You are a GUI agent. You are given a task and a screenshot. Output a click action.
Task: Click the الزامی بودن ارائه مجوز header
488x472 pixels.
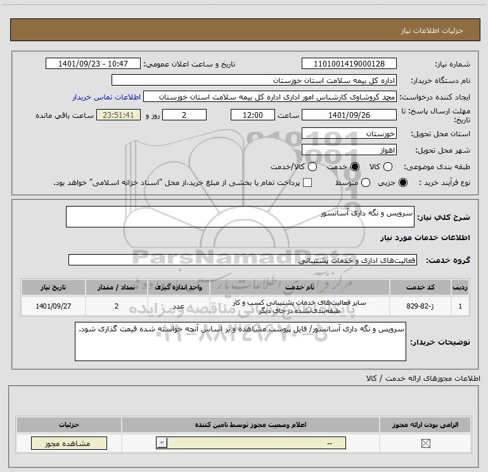pyautogui.click(x=425, y=424)
